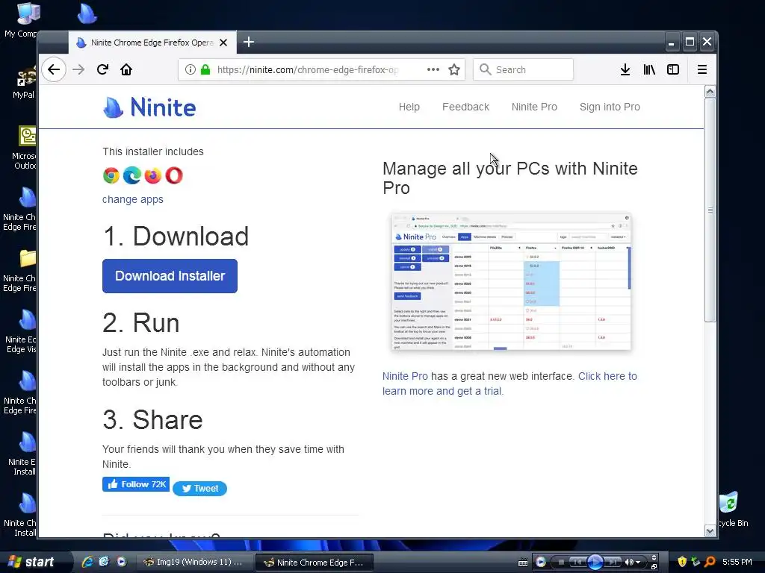Click the taskbar media player stop button
765x573 pixels.
click(561, 563)
